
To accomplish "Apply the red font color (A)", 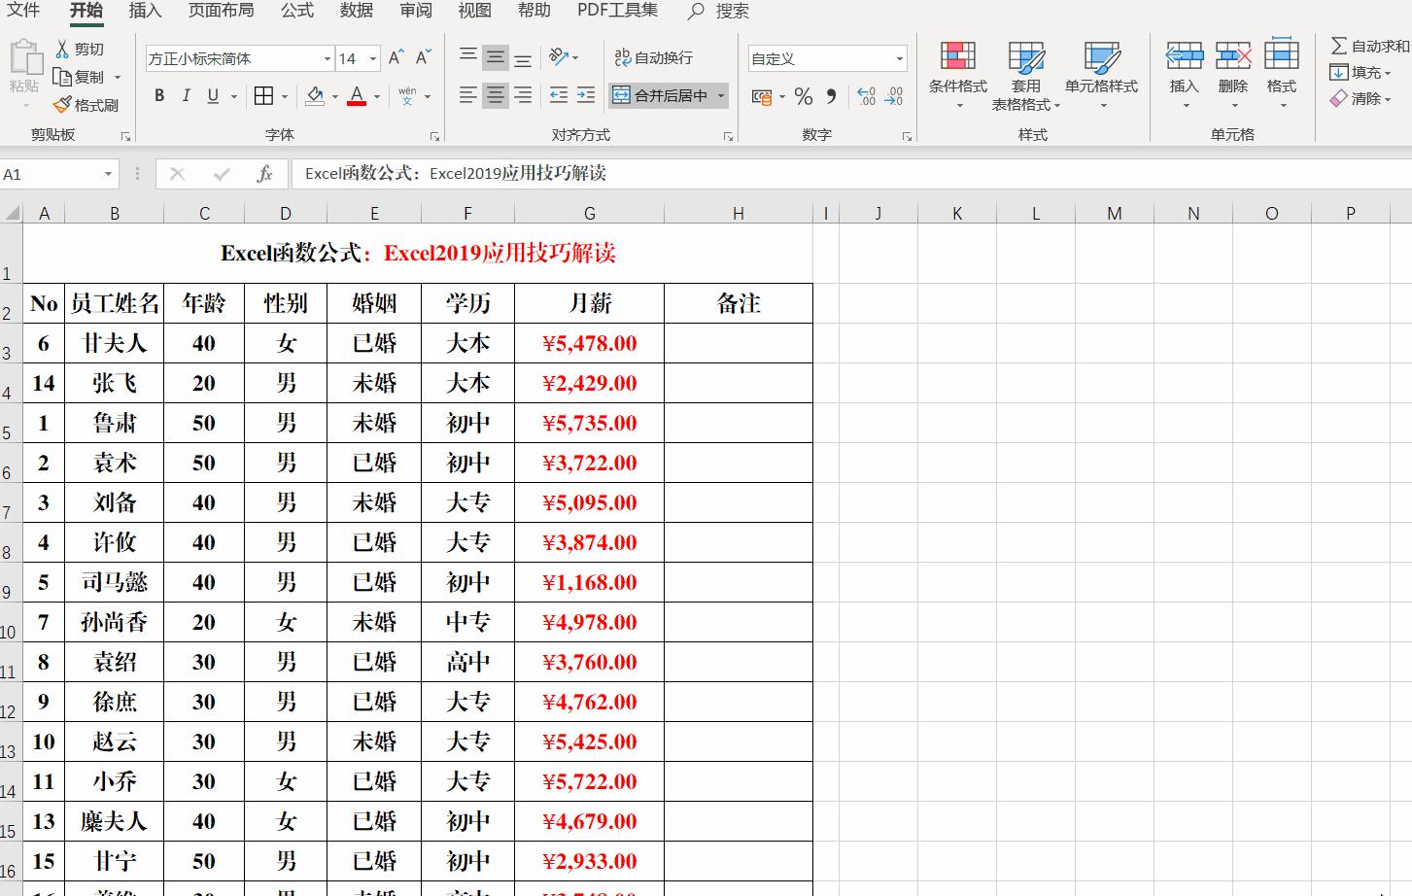I will 357,95.
